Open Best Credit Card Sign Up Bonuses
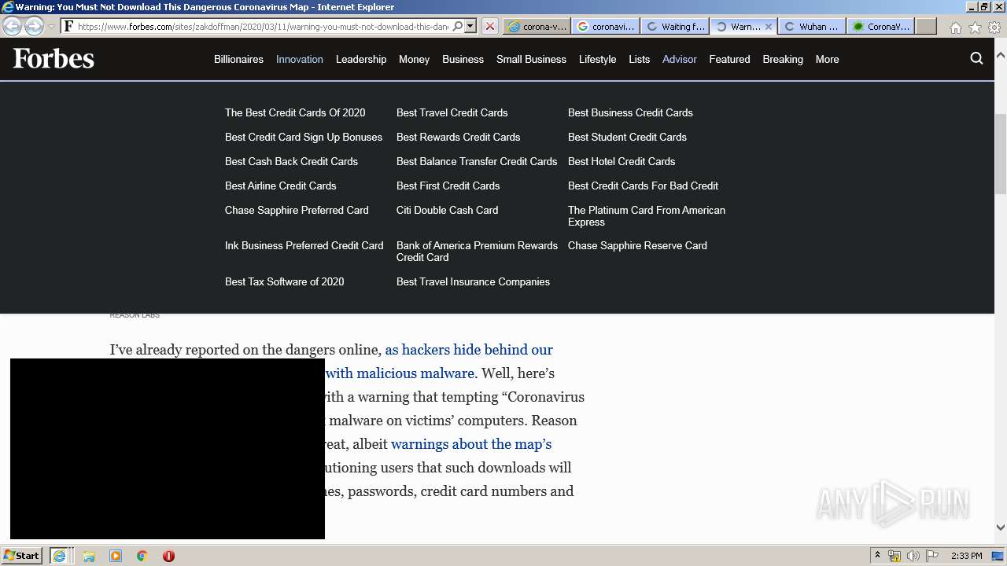 tap(304, 137)
